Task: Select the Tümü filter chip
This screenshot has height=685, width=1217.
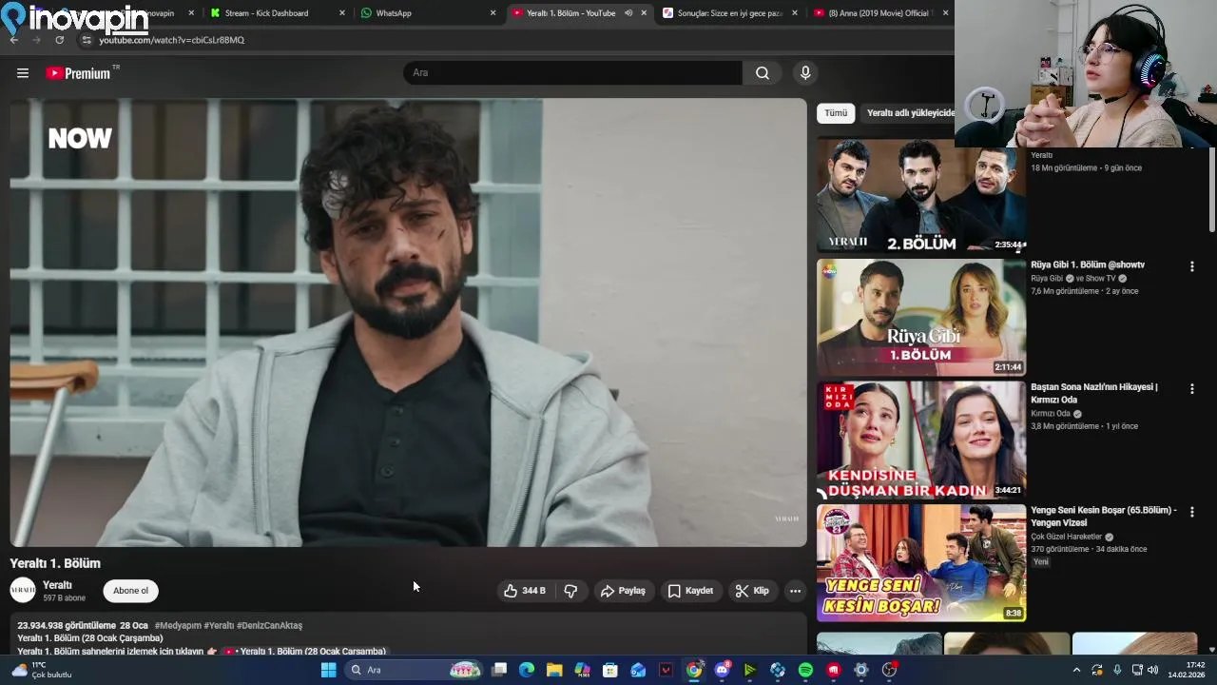Action: tap(836, 112)
